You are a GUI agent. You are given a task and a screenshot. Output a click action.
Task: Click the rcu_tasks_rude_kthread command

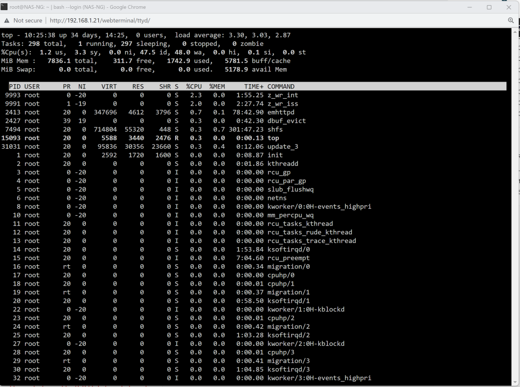tap(310, 233)
